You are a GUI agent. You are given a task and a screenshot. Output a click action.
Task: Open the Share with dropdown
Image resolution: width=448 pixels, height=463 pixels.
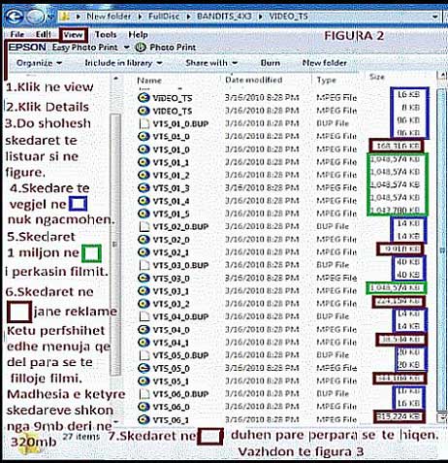click(x=211, y=63)
